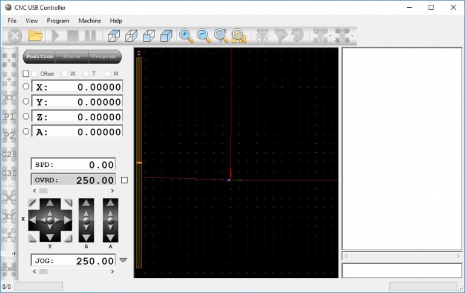This screenshot has height=293, width=465.
Task: Click the OVRD slider thumb
Action: [44, 191]
